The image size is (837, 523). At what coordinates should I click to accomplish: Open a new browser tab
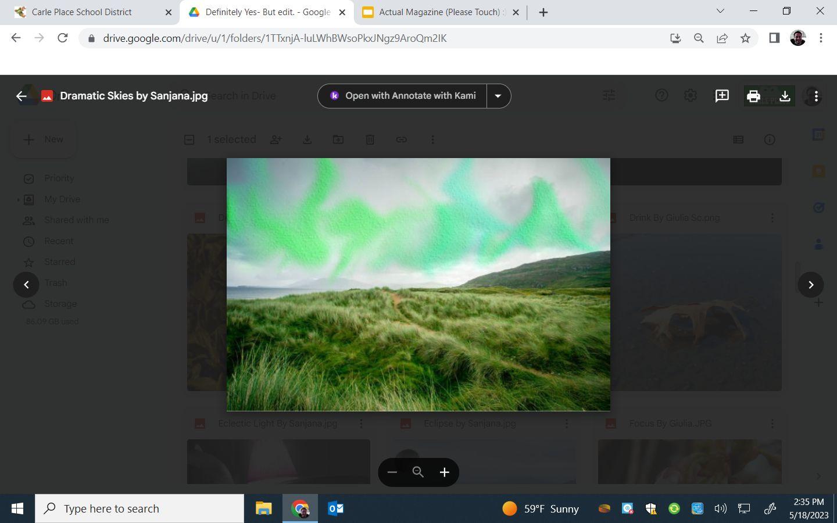pyautogui.click(x=543, y=12)
